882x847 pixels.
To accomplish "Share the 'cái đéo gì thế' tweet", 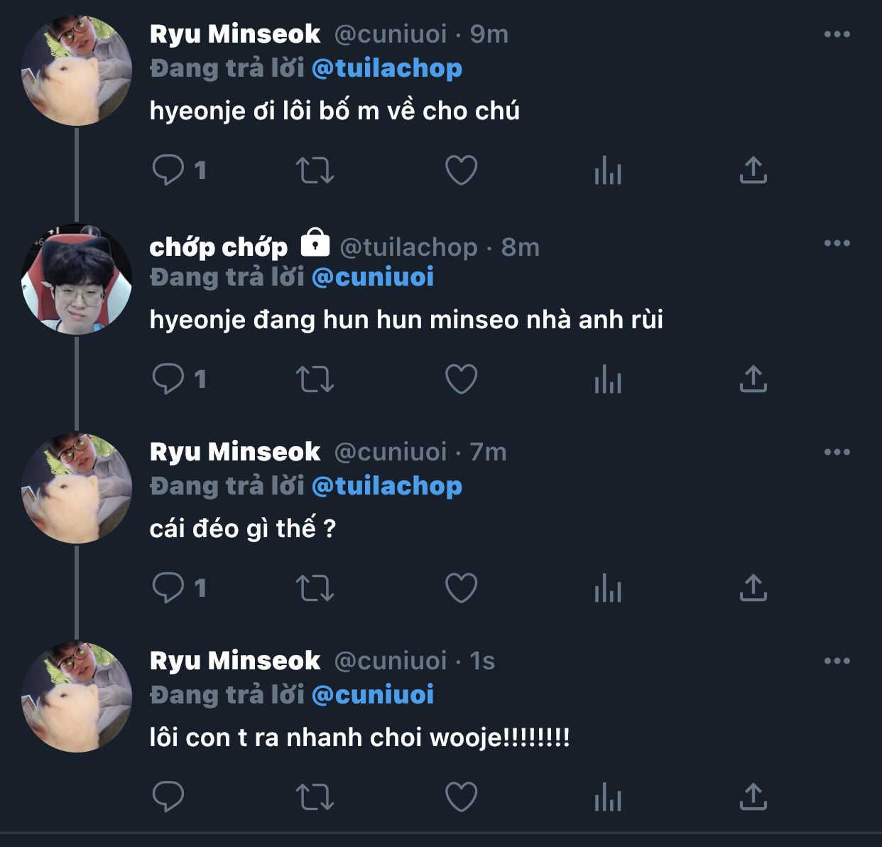I will [x=753, y=588].
